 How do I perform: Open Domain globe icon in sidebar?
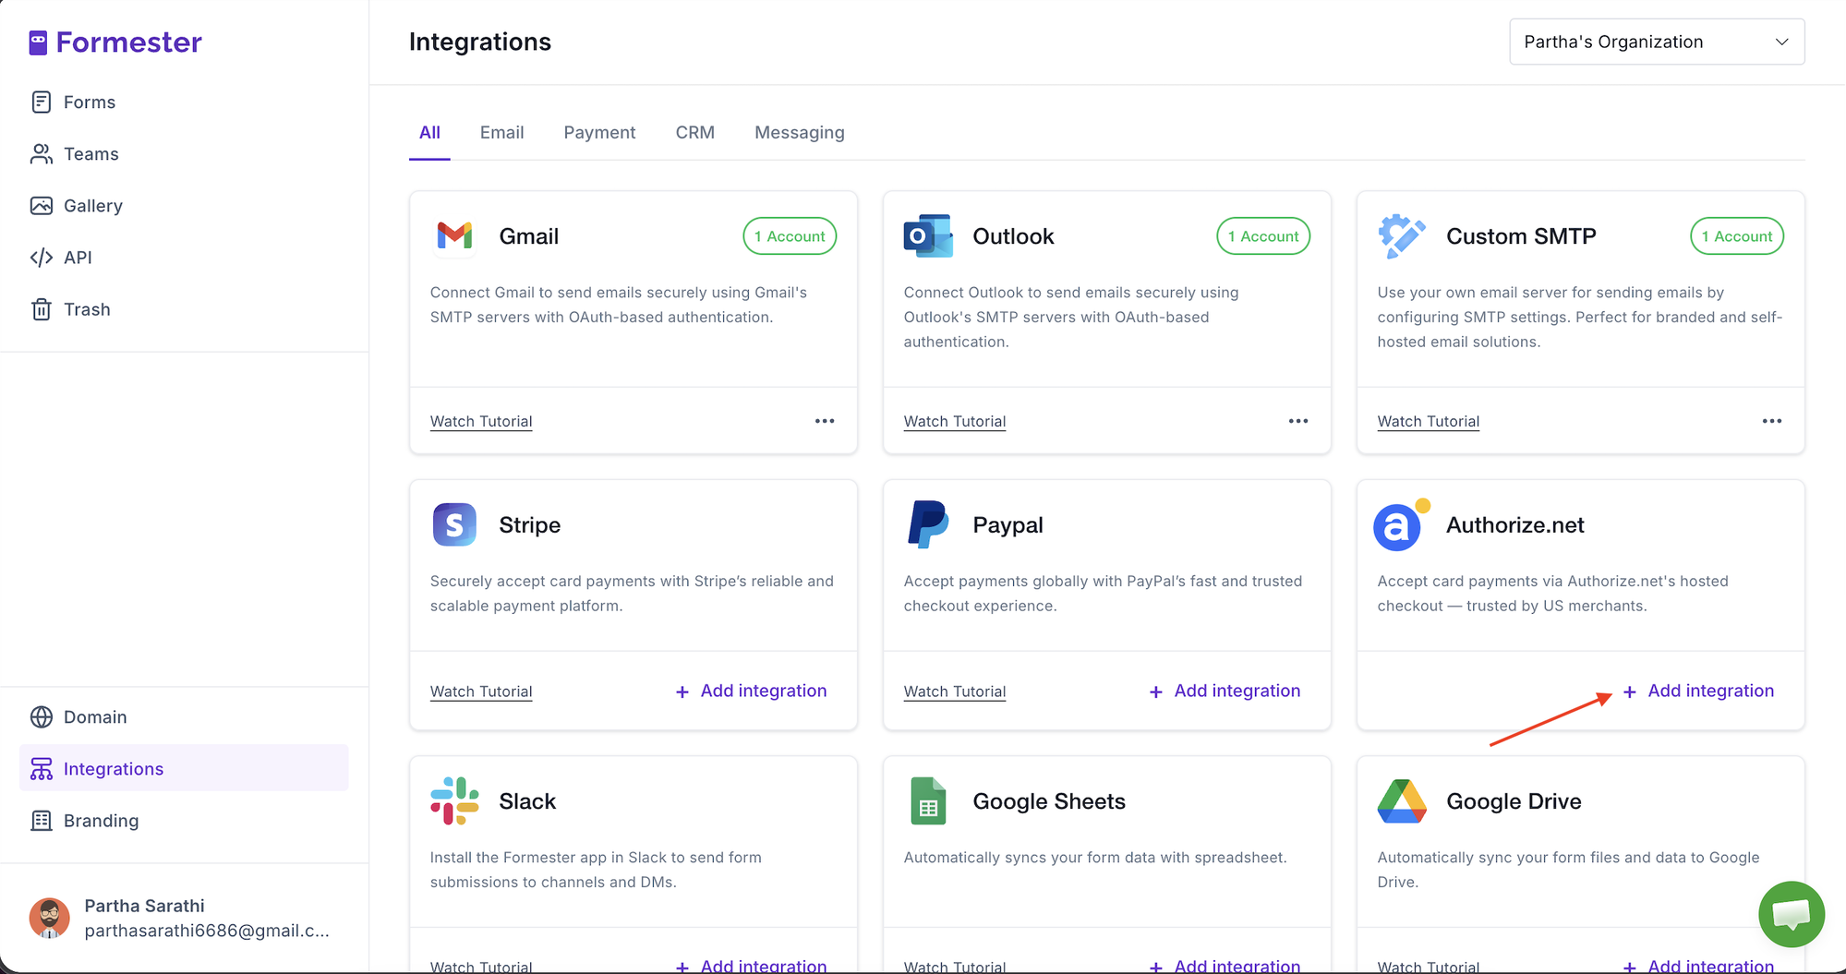point(42,717)
